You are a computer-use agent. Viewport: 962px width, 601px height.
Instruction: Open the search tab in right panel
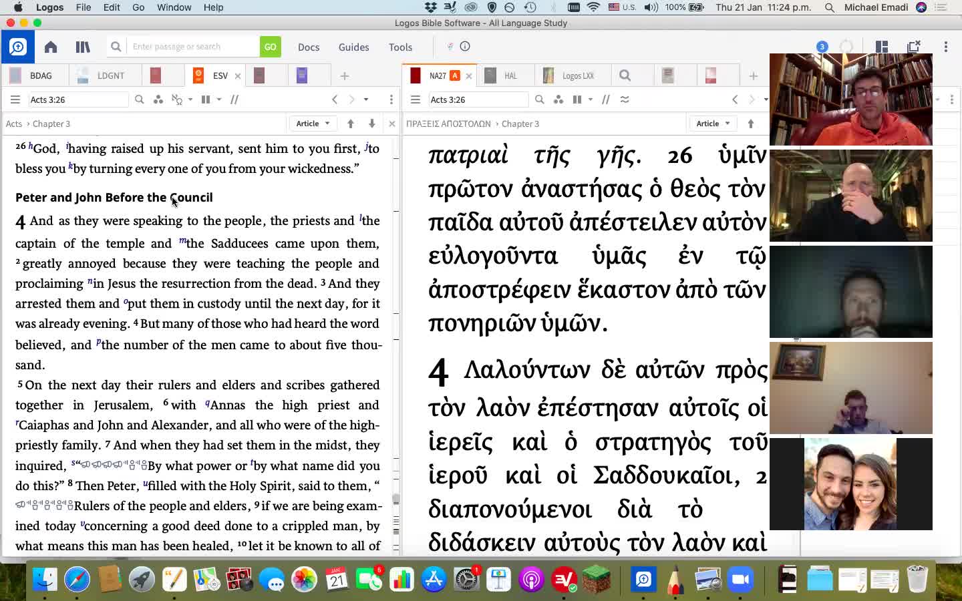pyautogui.click(x=625, y=75)
